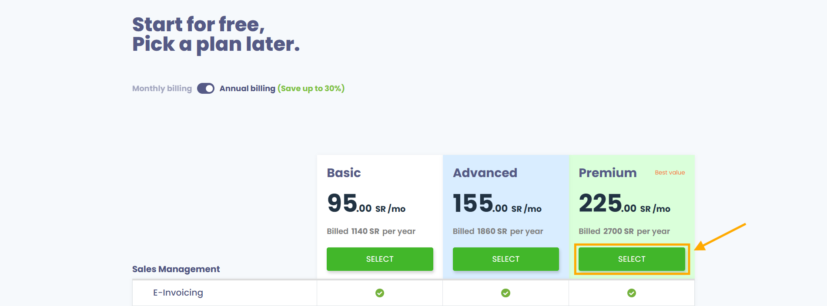This screenshot has width=827, height=306.
Task: Click E-Invoicing checkmark under Advanced column
Action: [506, 293]
